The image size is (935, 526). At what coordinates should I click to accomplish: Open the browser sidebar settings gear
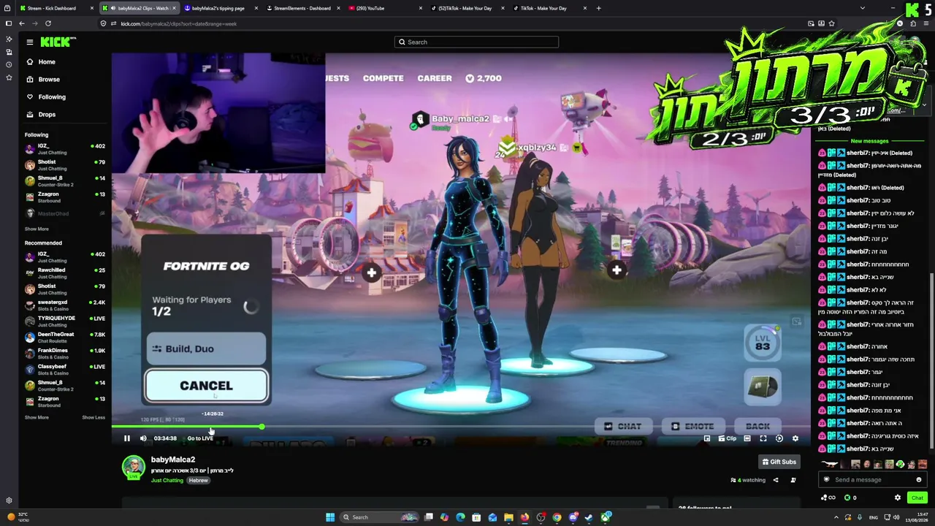point(9,500)
